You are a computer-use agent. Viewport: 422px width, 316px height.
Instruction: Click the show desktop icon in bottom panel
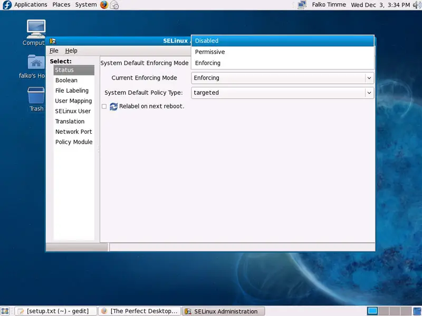click(5, 311)
